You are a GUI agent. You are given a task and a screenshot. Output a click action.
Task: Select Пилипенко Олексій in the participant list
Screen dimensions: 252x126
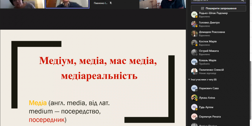(211, 70)
